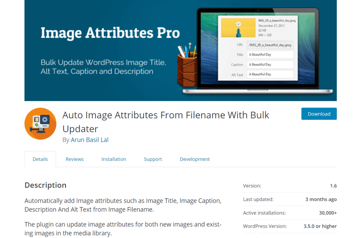The width and height of the screenshot is (357, 238).
Task: Click the IMG_29_a_beautiful_day.jpeg filename in banner
Action: click(276, 21)
